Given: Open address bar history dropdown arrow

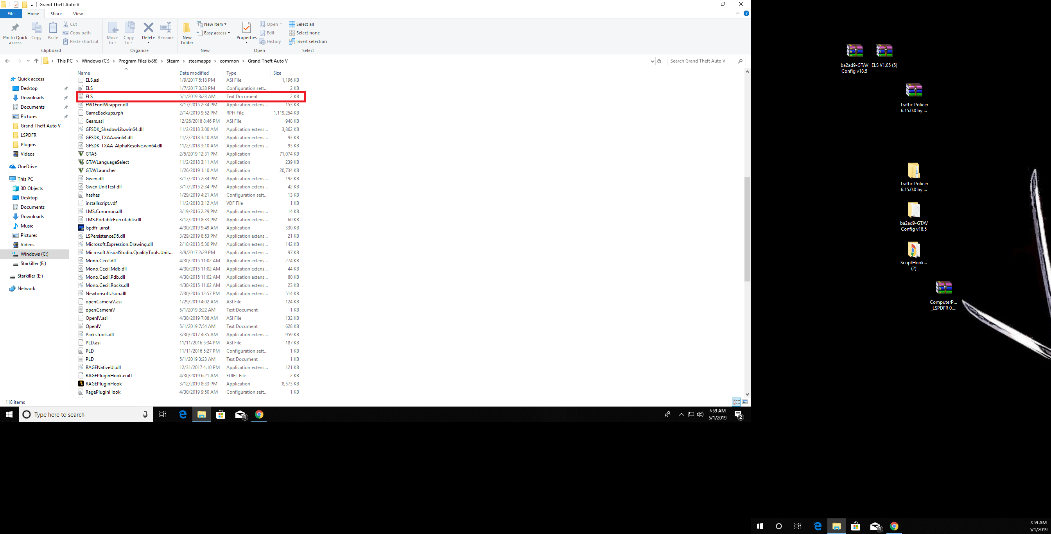Looking at the screenshot, I should click(652, 61).
